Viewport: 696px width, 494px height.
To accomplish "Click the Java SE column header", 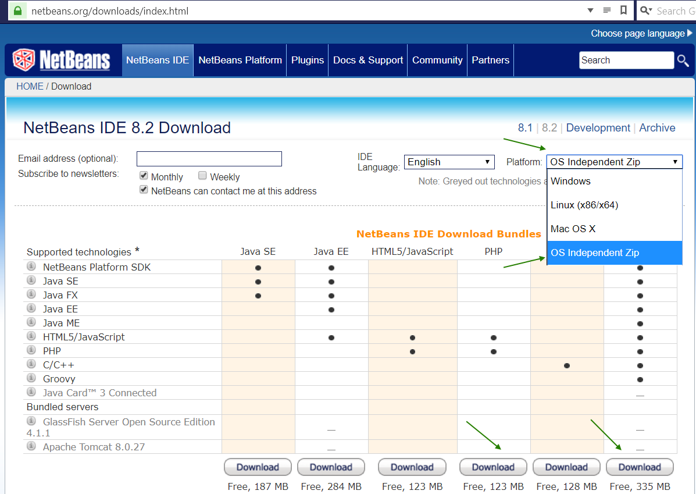I will pos(258,251).
